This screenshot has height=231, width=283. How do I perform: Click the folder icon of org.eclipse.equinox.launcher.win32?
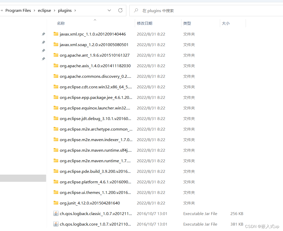click(x=56, y=108)
